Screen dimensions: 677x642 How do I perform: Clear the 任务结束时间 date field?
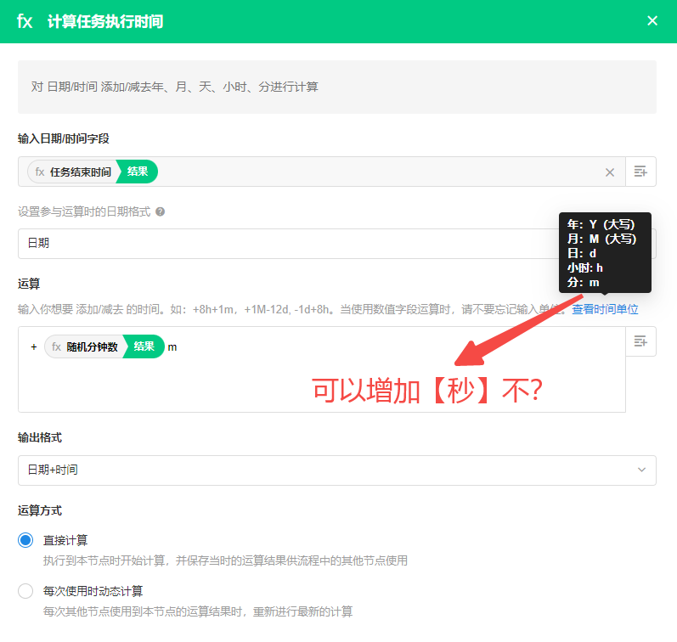[609, 172]
